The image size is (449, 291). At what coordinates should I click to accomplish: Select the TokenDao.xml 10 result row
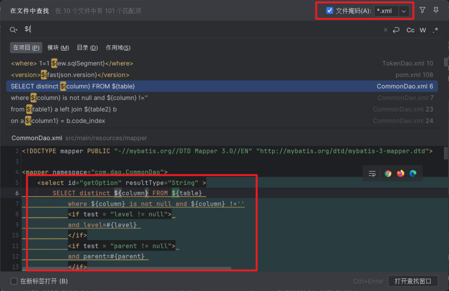[222, 63]
